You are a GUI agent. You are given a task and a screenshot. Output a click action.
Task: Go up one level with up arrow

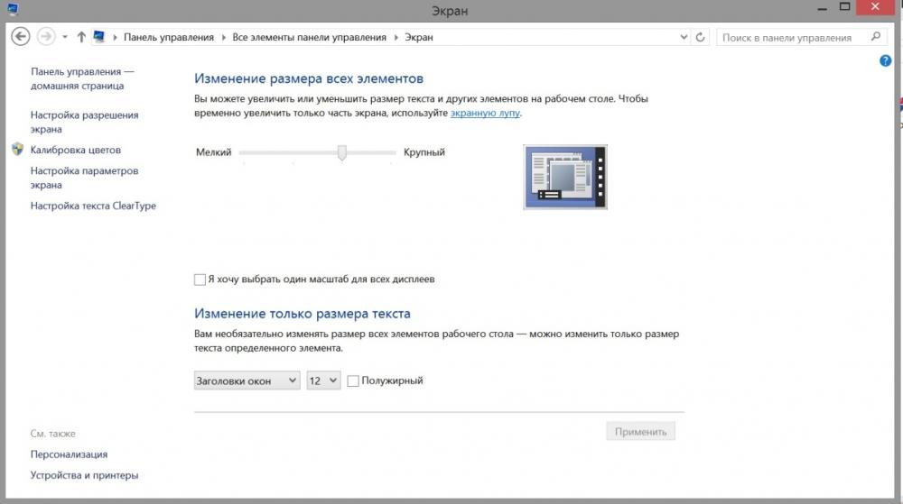(x=81, y=37)
